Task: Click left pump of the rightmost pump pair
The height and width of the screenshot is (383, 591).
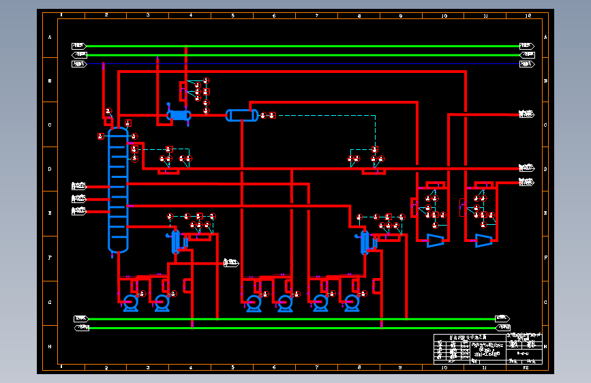Action: (x=320, y=303)
